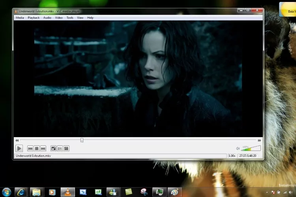Click the 1.00x playback speed indicator
Viewport: 296px width, 197px height.
tap(232, 156)
